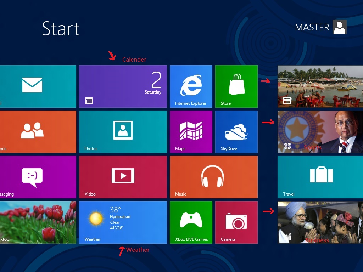Open the Travel suitcase tile
363x272 pixels.
point(320,177)
